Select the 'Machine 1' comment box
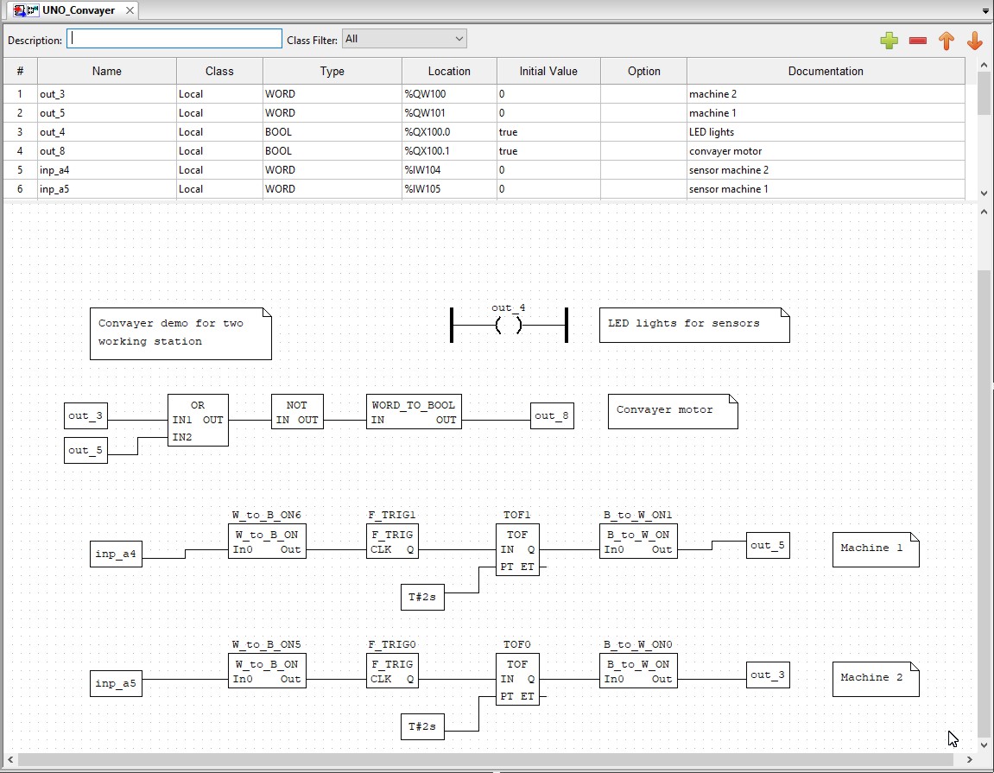 [x=876, y=550]
